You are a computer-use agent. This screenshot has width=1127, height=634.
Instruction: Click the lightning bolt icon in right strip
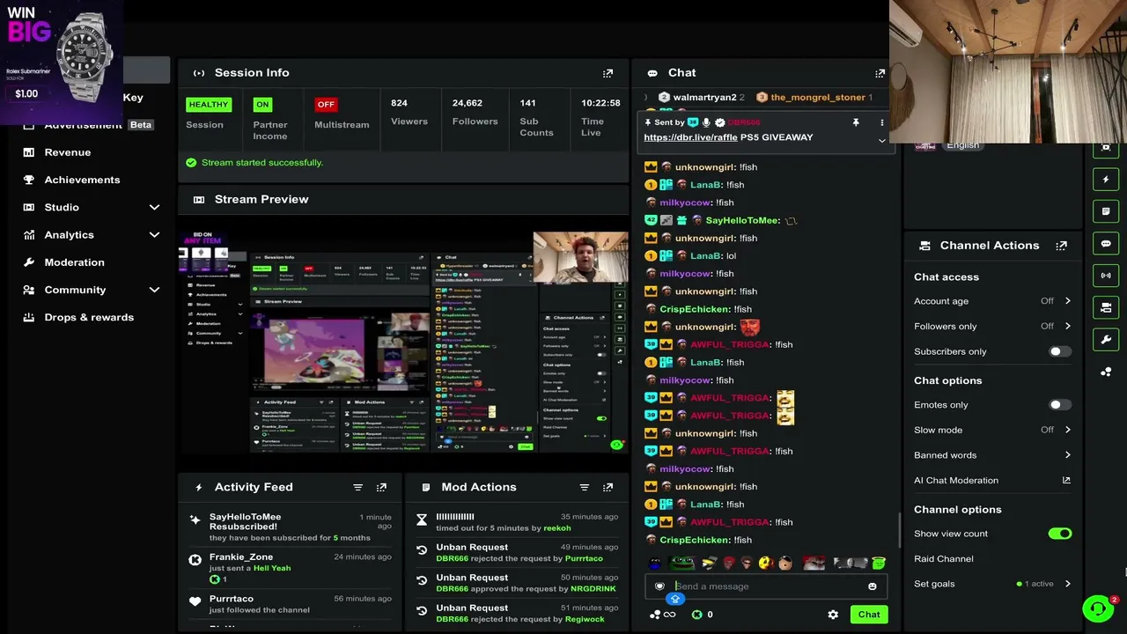click(x=1106, y=180)
